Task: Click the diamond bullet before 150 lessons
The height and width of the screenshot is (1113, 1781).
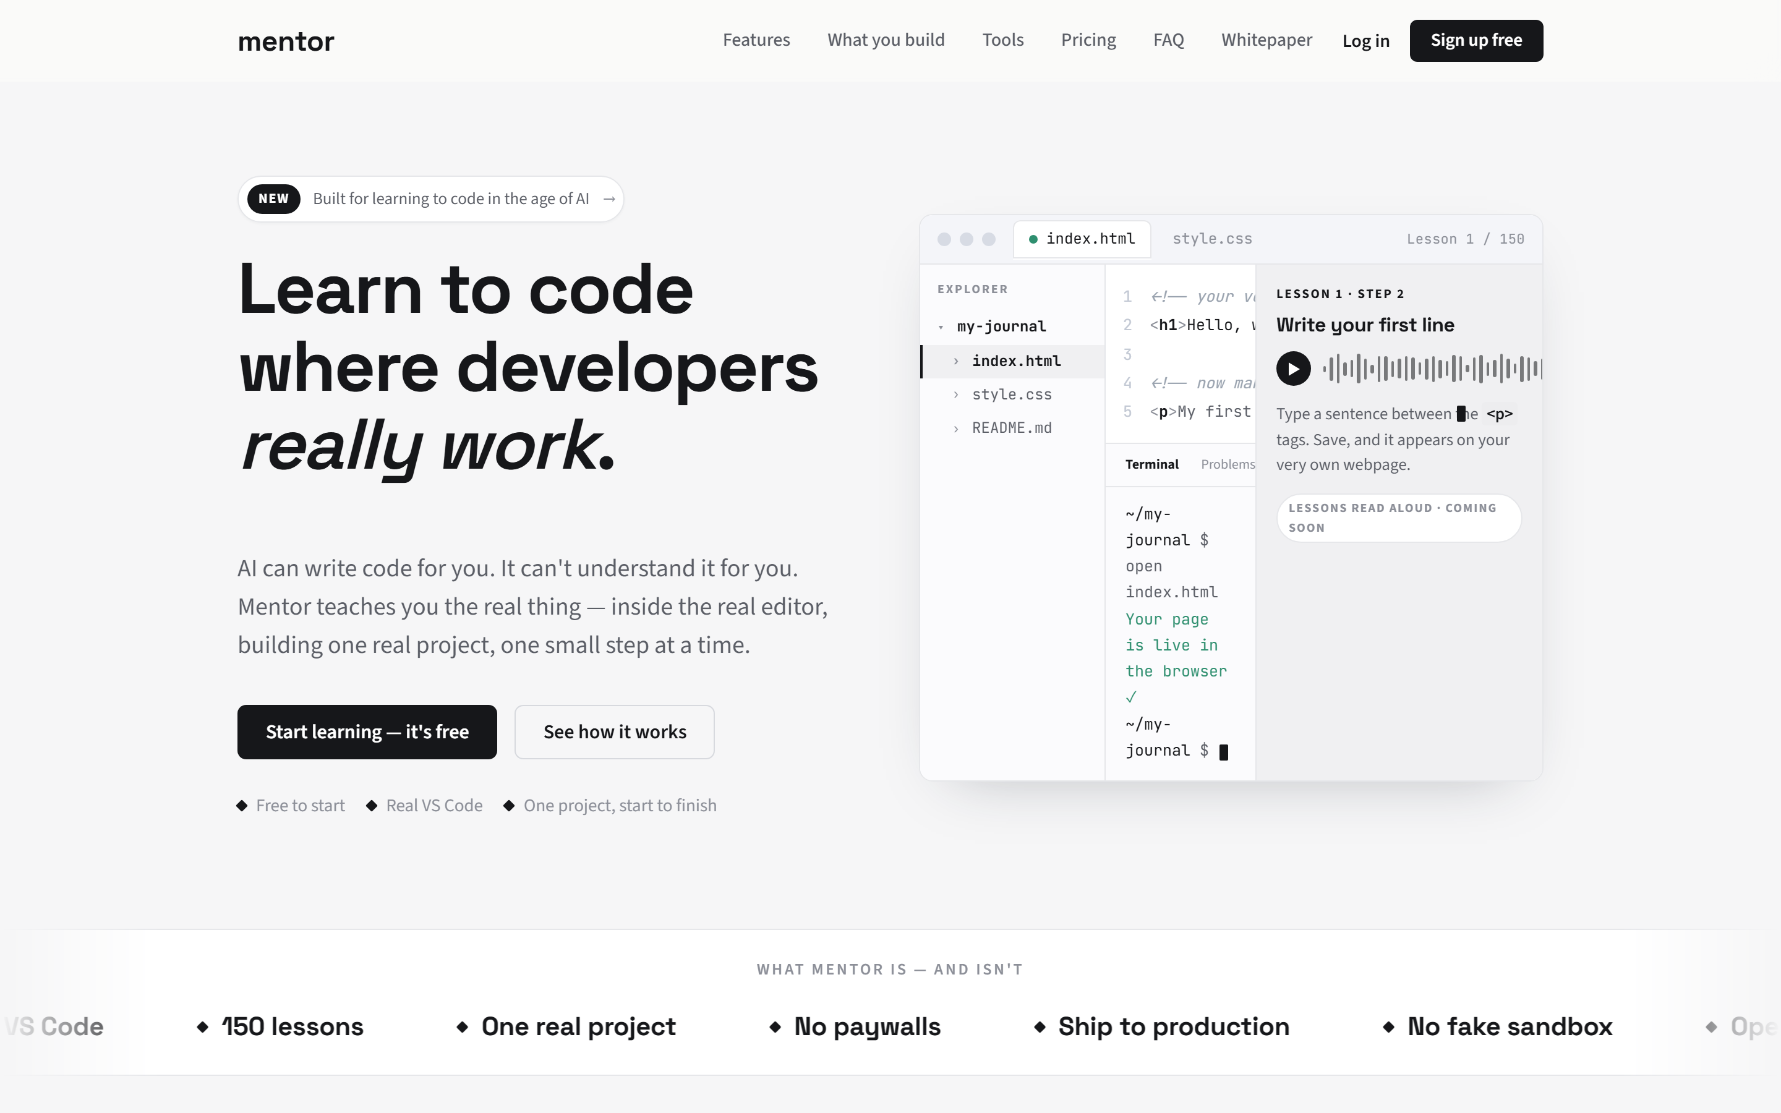Action: [202, 1026]
